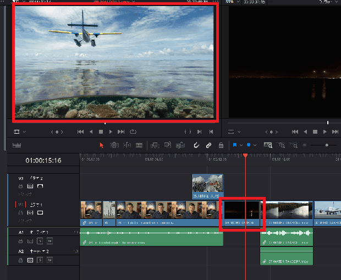This screenshot has height=280, width=341.
Task: Go to last frame in source viewer
Action: coord(121,131)
